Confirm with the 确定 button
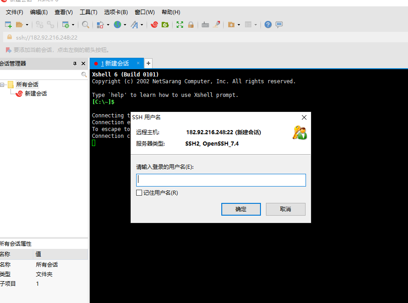This screenshot has width=408, height=303. [241, 209]
